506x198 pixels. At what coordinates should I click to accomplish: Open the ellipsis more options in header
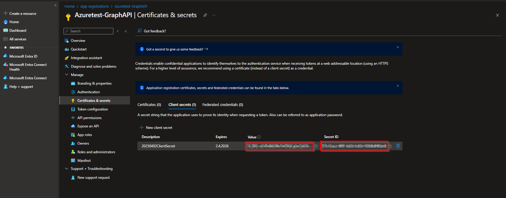click(x=214, y=15)
